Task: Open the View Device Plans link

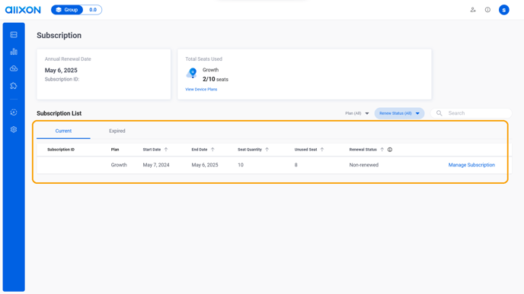Action: click(201, 90)
